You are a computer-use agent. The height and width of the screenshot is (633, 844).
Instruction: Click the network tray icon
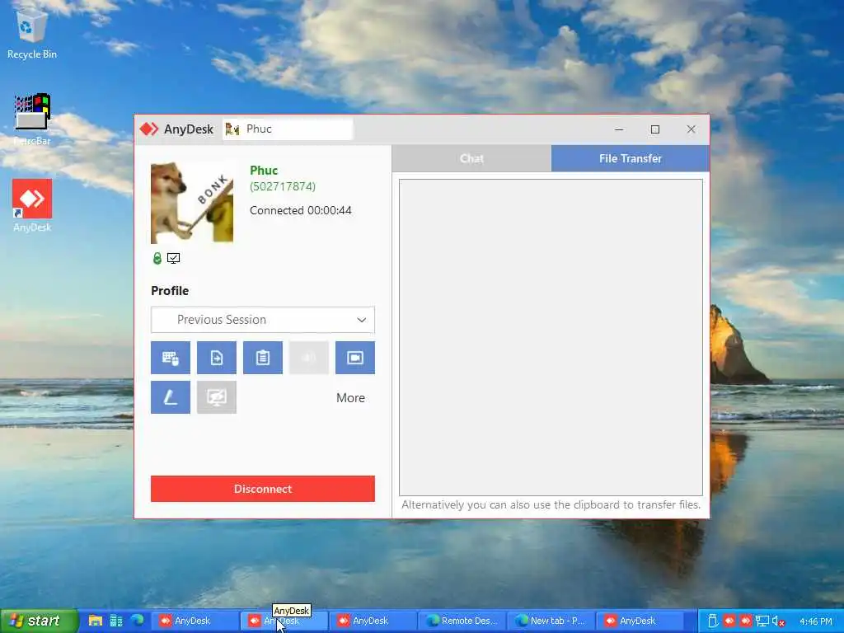[762, 621]
